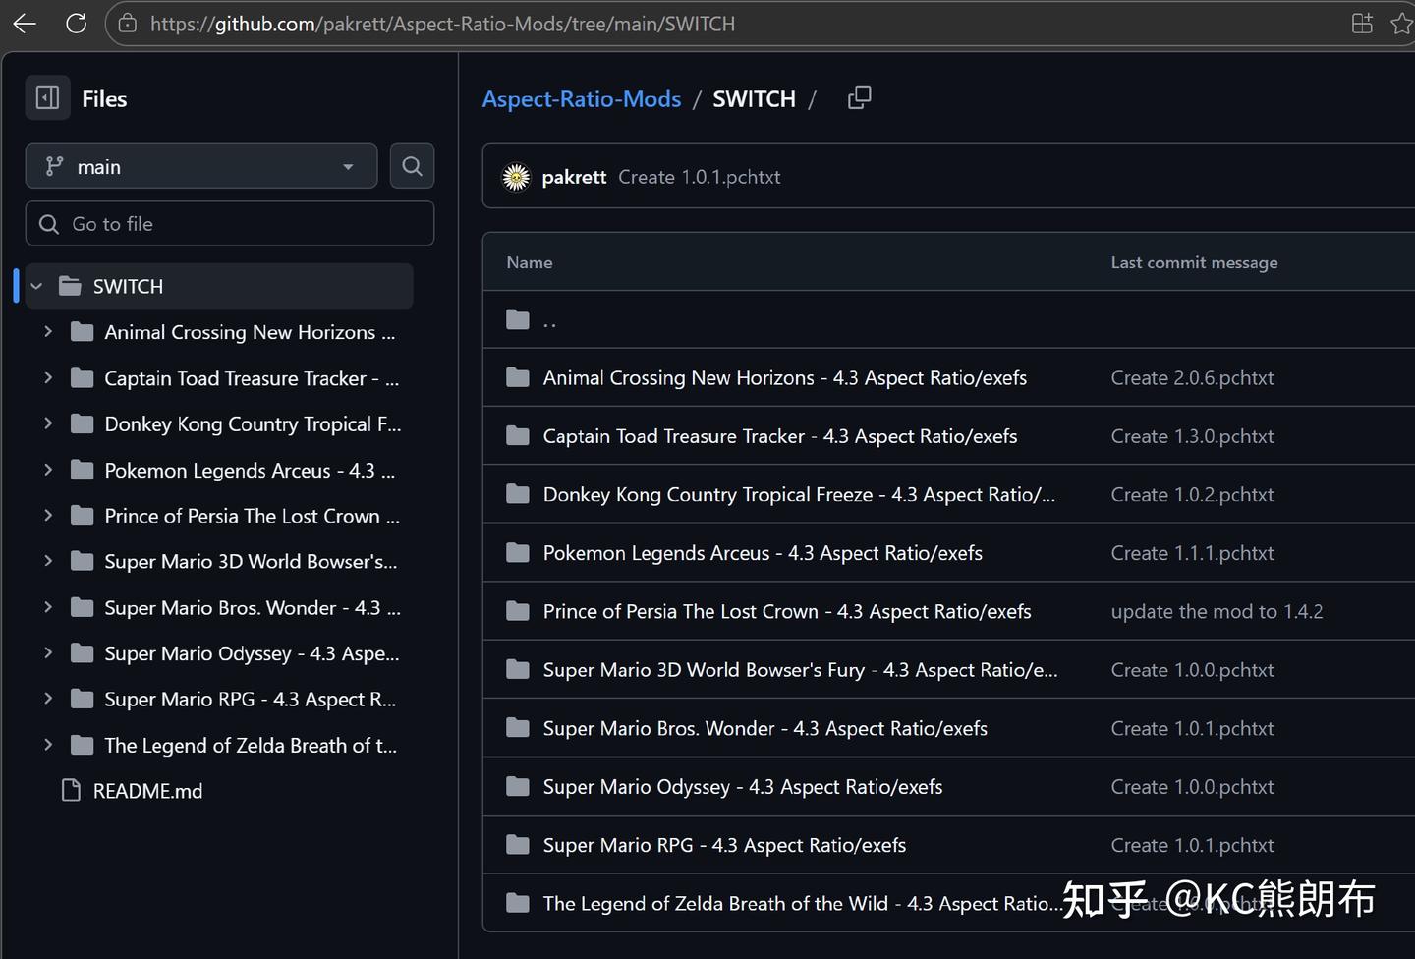Open Pokemon Legends Arceus exefs folder link
Image resolution: width=1415 pixels, height=959 pixels.
click(763, 553)
